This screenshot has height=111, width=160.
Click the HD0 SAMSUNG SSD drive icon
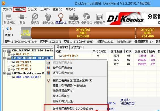point(9,51)
